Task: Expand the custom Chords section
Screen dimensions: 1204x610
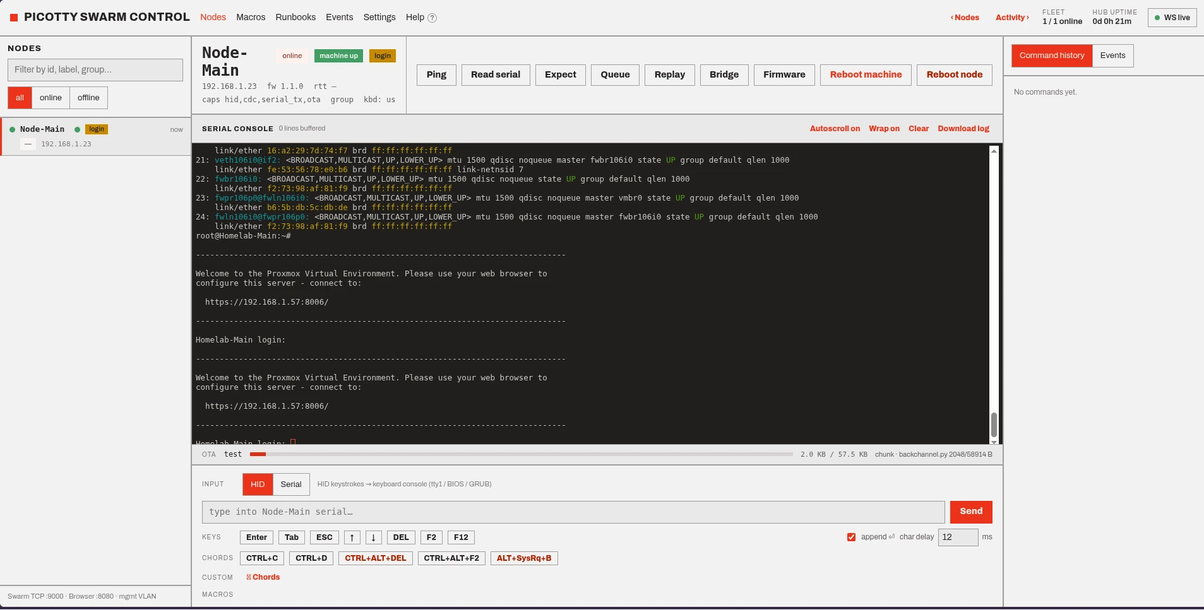Action: [x=263, y=577]
